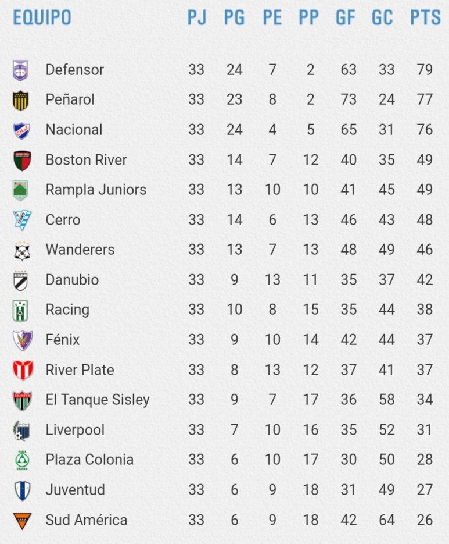
Task: Sort by the GF column header
Action: tap(346, 17)
